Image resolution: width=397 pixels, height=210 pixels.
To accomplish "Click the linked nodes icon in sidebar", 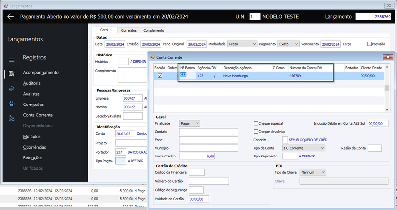I will click(11, 118).
